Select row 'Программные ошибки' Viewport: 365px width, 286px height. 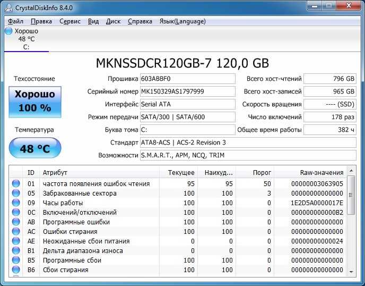(x=178, y=222)
